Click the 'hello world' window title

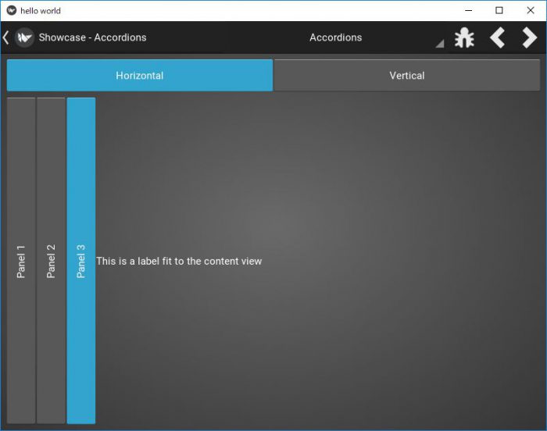[41, 11]
